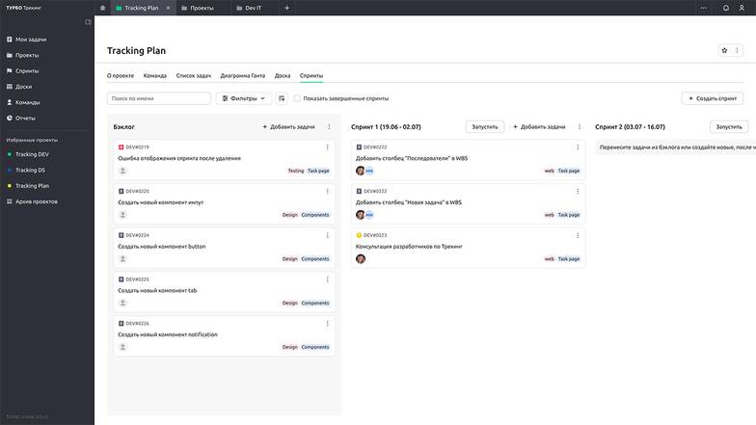This screenshot has height=425, width=756.
Task: Click the home icon in tab bar
Action: click(x=103, y=8)
